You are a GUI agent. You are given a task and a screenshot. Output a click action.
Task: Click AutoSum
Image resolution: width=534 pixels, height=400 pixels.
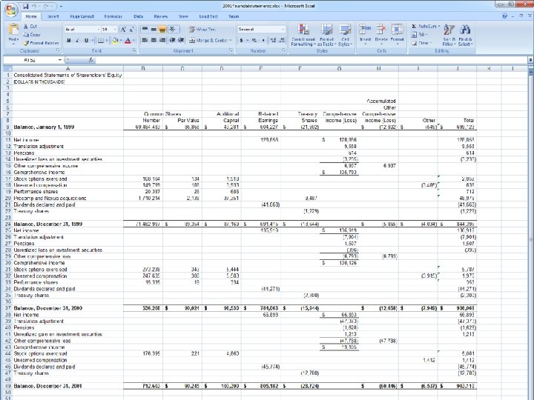click(x=426, y=26)
